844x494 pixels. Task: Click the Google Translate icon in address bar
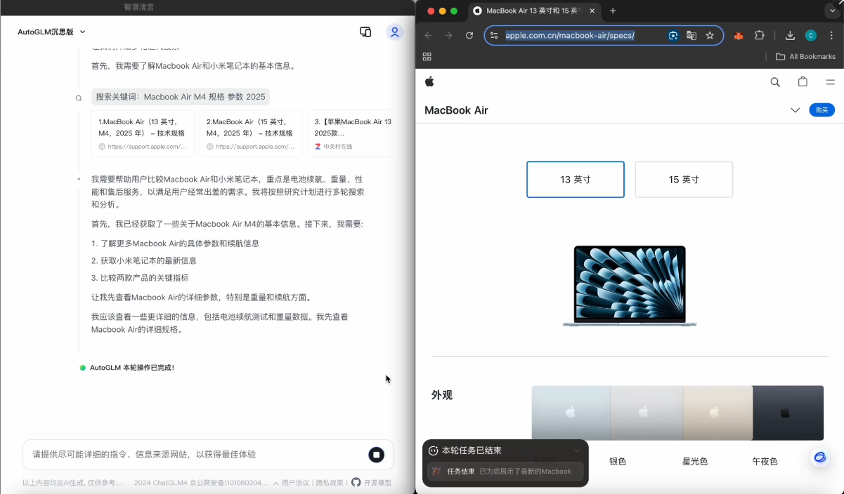click(x=692, y=36)
